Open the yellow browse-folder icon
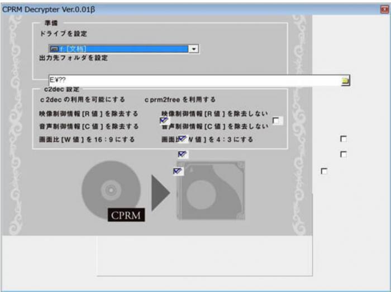 pyautogui.click(x=345, y=80)
